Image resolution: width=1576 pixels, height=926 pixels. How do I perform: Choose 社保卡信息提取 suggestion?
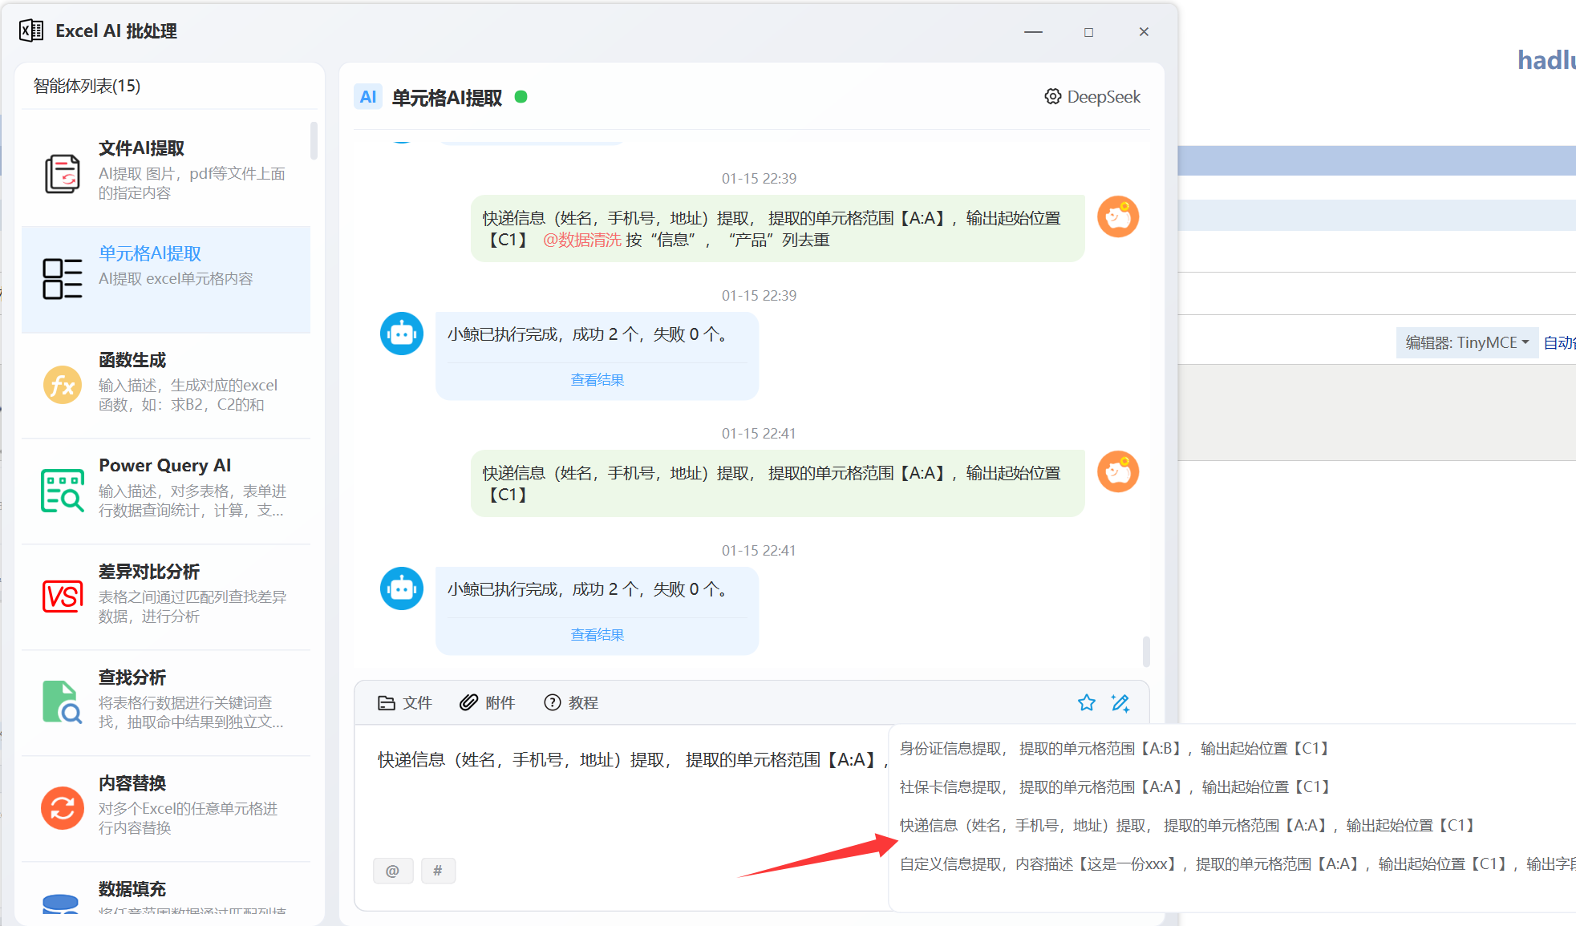[1113, 787]
